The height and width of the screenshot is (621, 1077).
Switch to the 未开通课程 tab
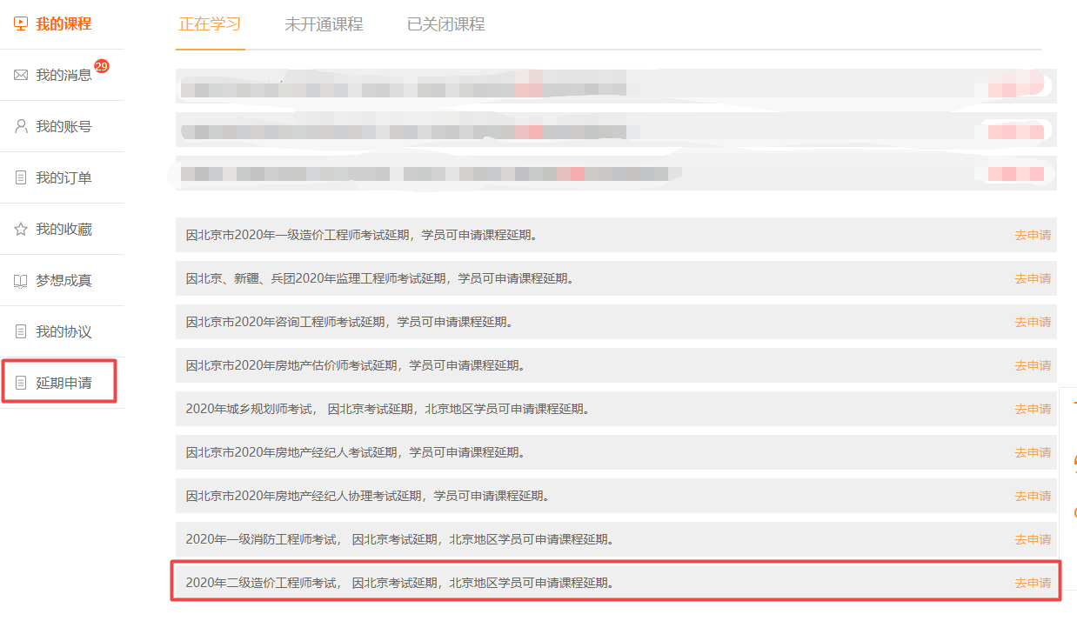(324, 25)
